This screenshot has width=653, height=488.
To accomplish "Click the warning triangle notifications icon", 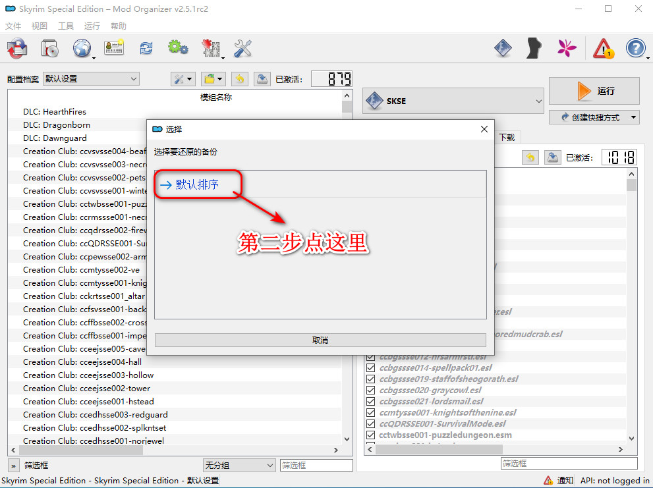I will [603, 48].
